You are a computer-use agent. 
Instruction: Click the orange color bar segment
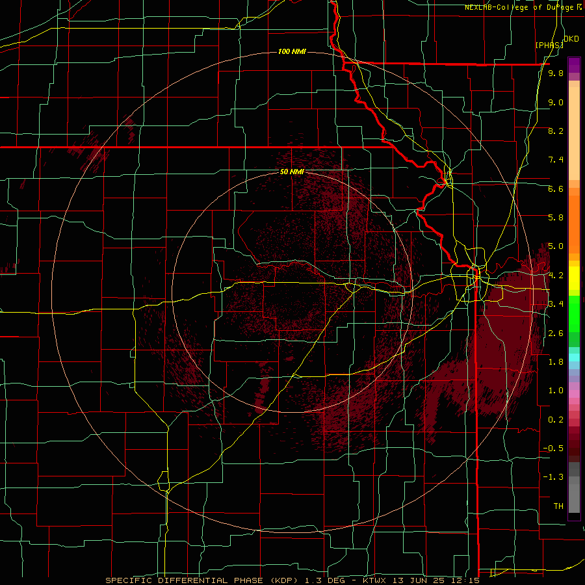(574, 224)
